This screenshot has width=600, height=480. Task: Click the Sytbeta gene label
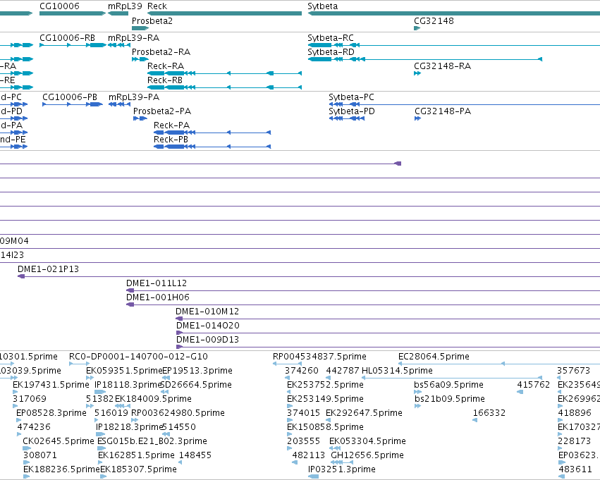click(323, 6)
